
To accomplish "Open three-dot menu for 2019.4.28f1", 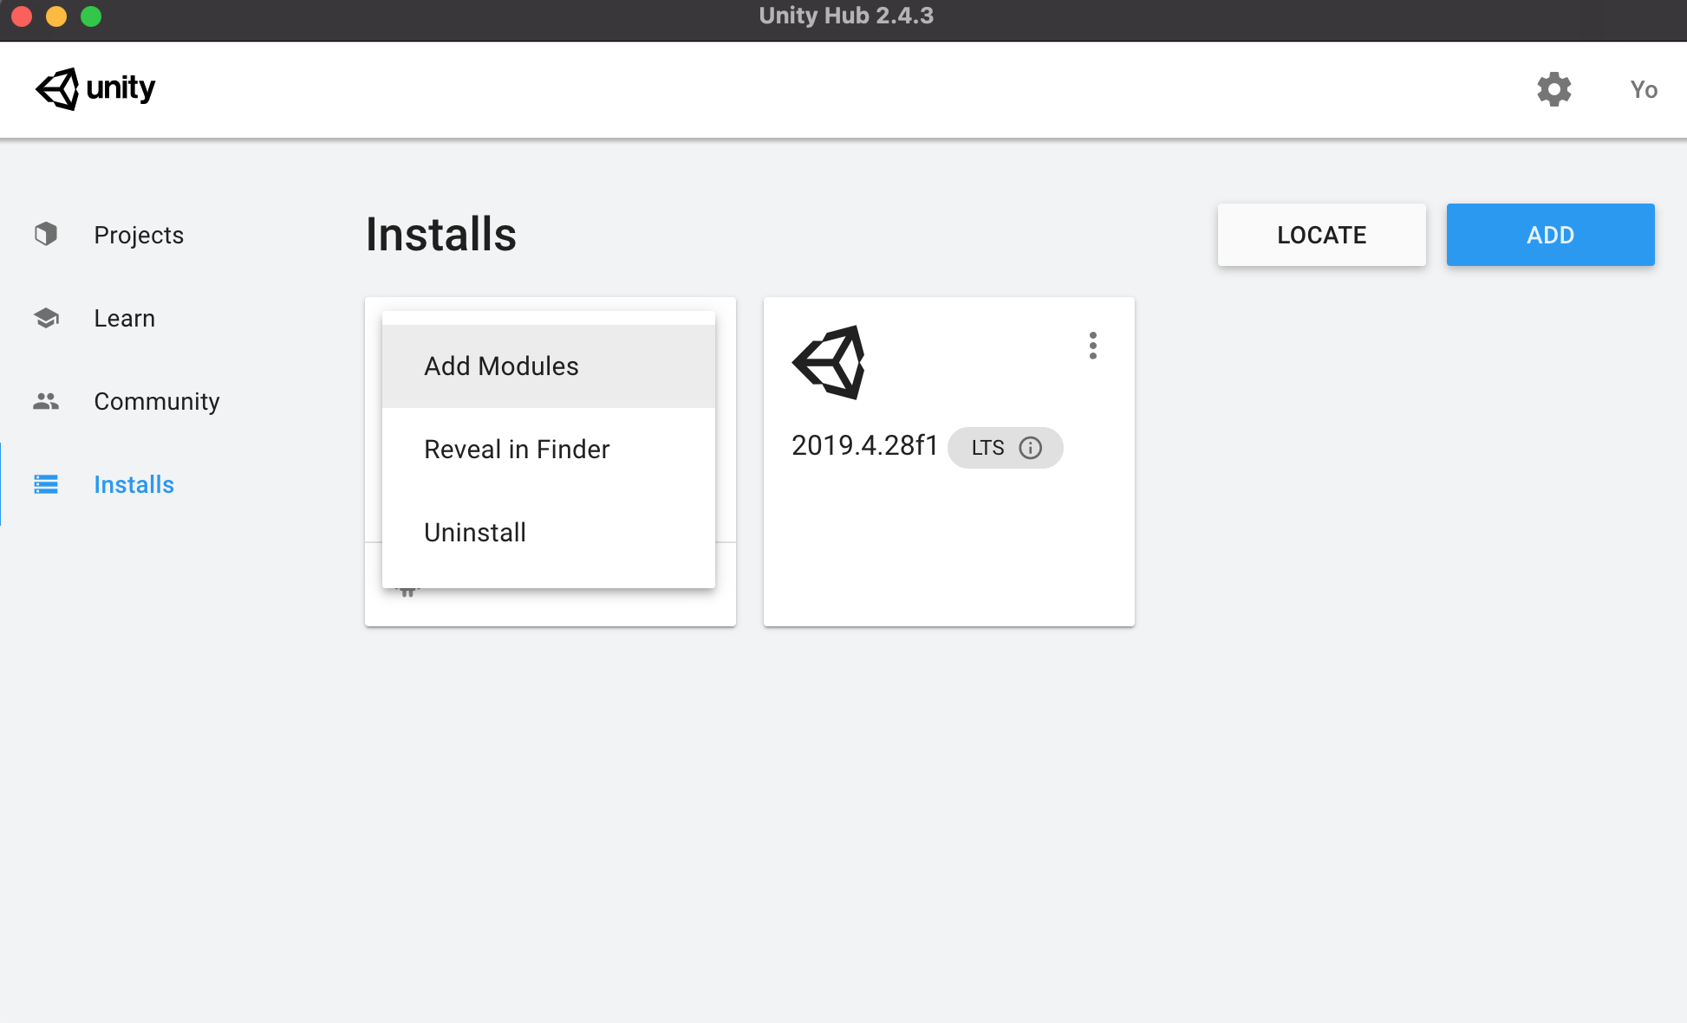I will pyautogui.click(x=1093, y=346).
